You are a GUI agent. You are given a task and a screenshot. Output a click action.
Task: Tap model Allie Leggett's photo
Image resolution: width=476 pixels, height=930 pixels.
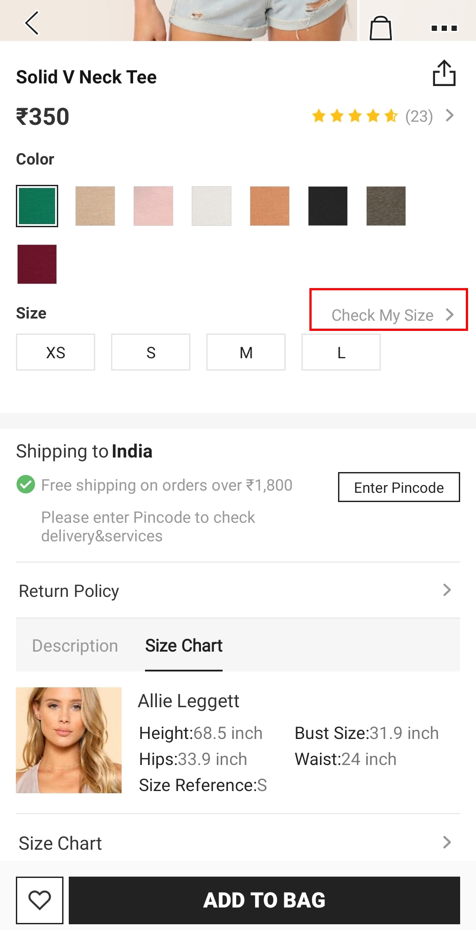tap(69, 740)
